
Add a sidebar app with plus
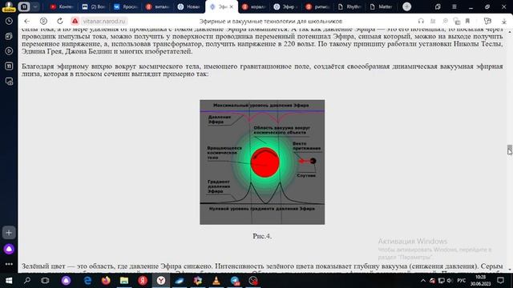9,233
